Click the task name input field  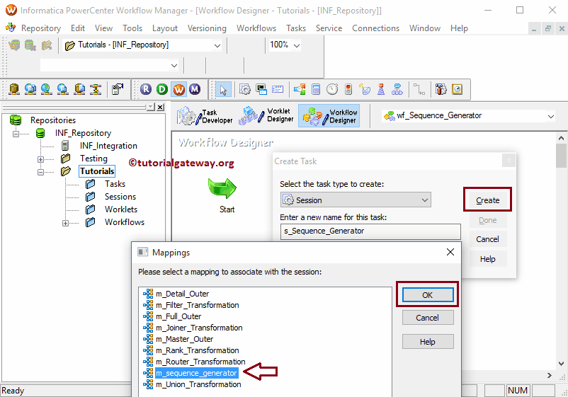point(370,231)
